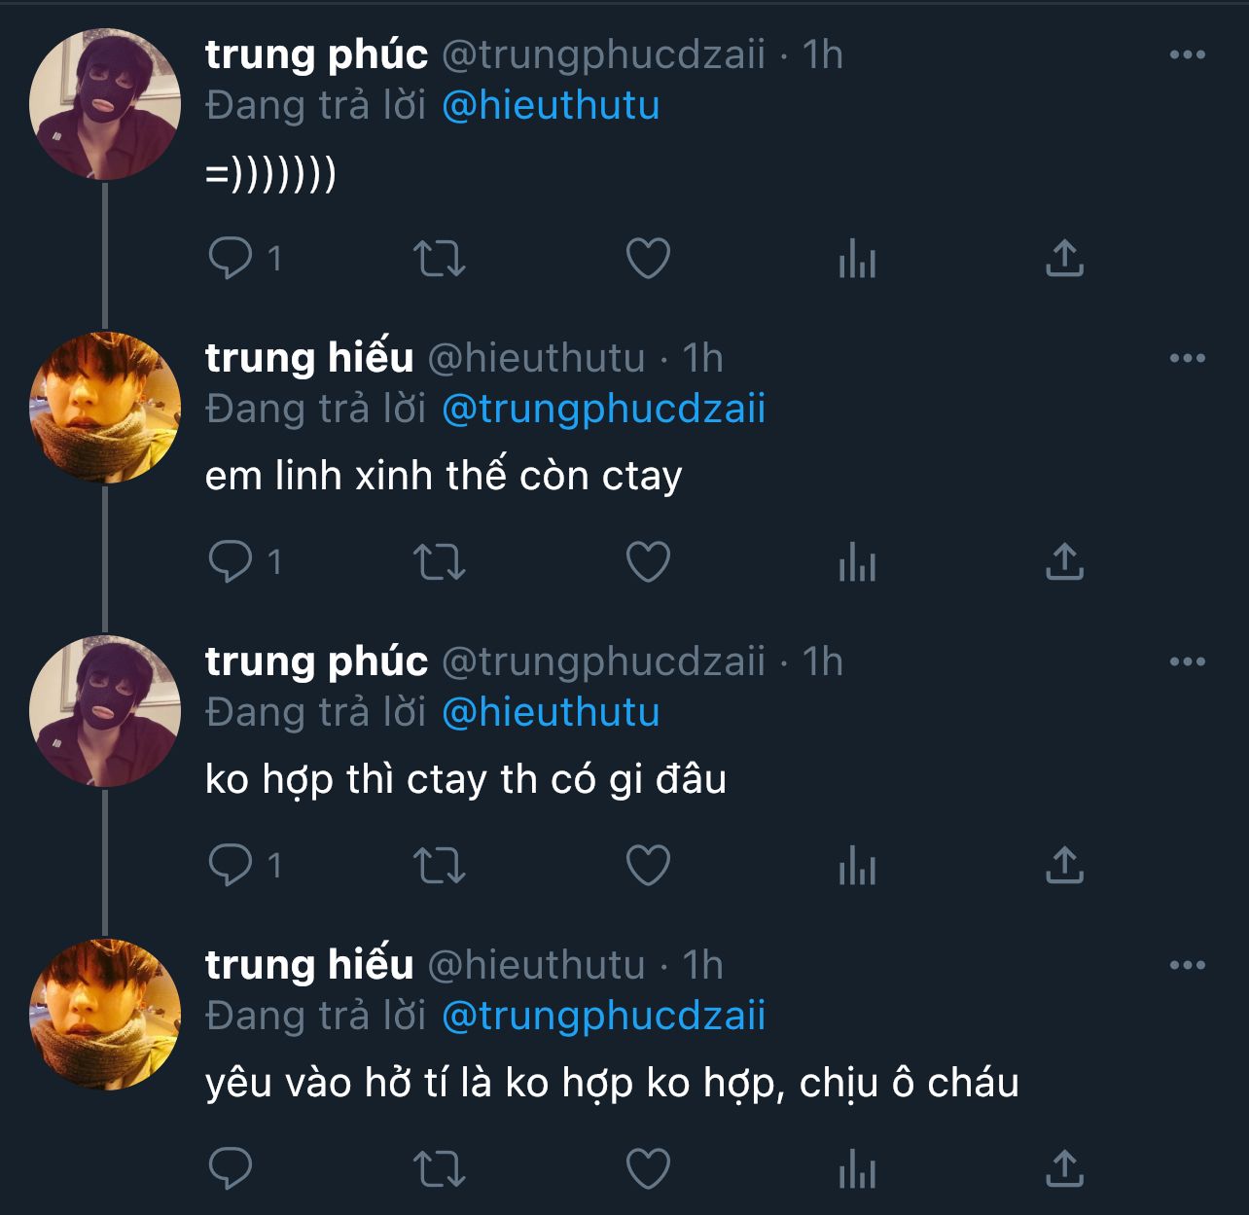The image size is (1249, 1215).
Task: Open trung hiếu display name on second tweet
Action: pos(309,358)
